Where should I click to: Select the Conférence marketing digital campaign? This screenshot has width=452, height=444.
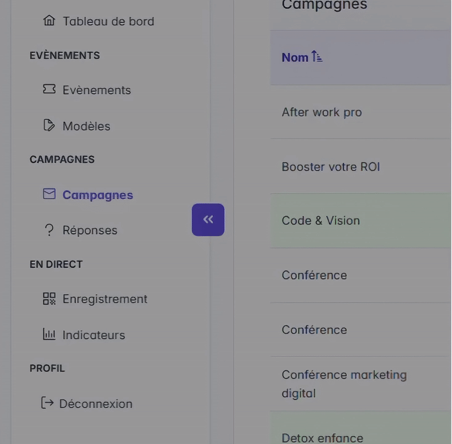(344, 384)
